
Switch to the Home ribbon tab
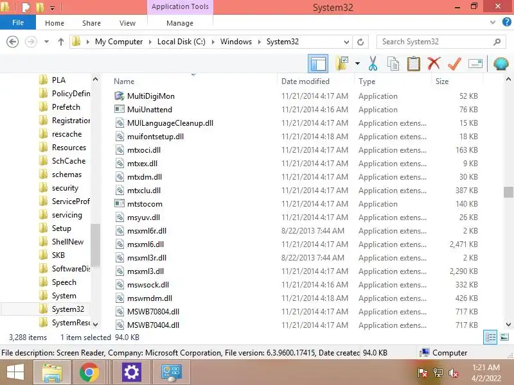tap(55, 23)
